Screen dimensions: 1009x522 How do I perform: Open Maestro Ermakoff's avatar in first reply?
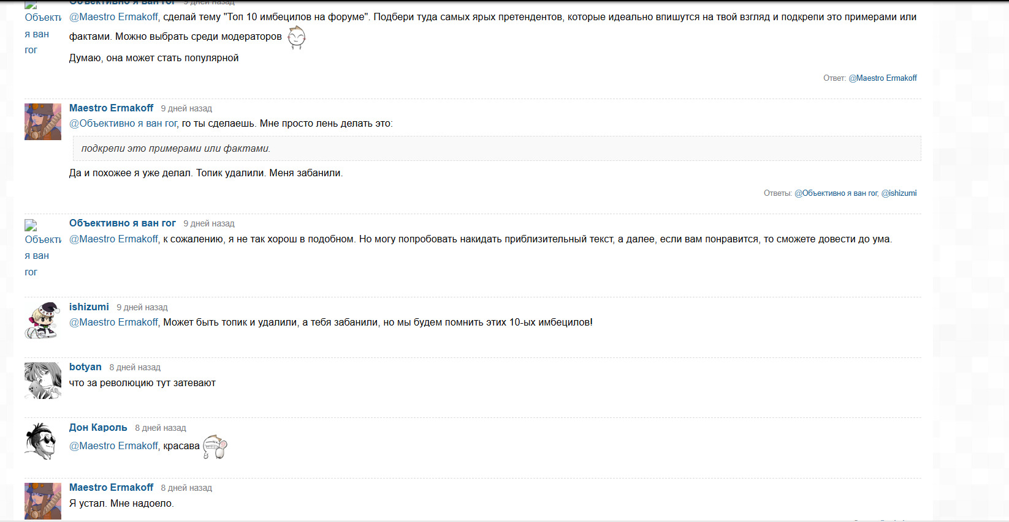[x=43, y=122]
